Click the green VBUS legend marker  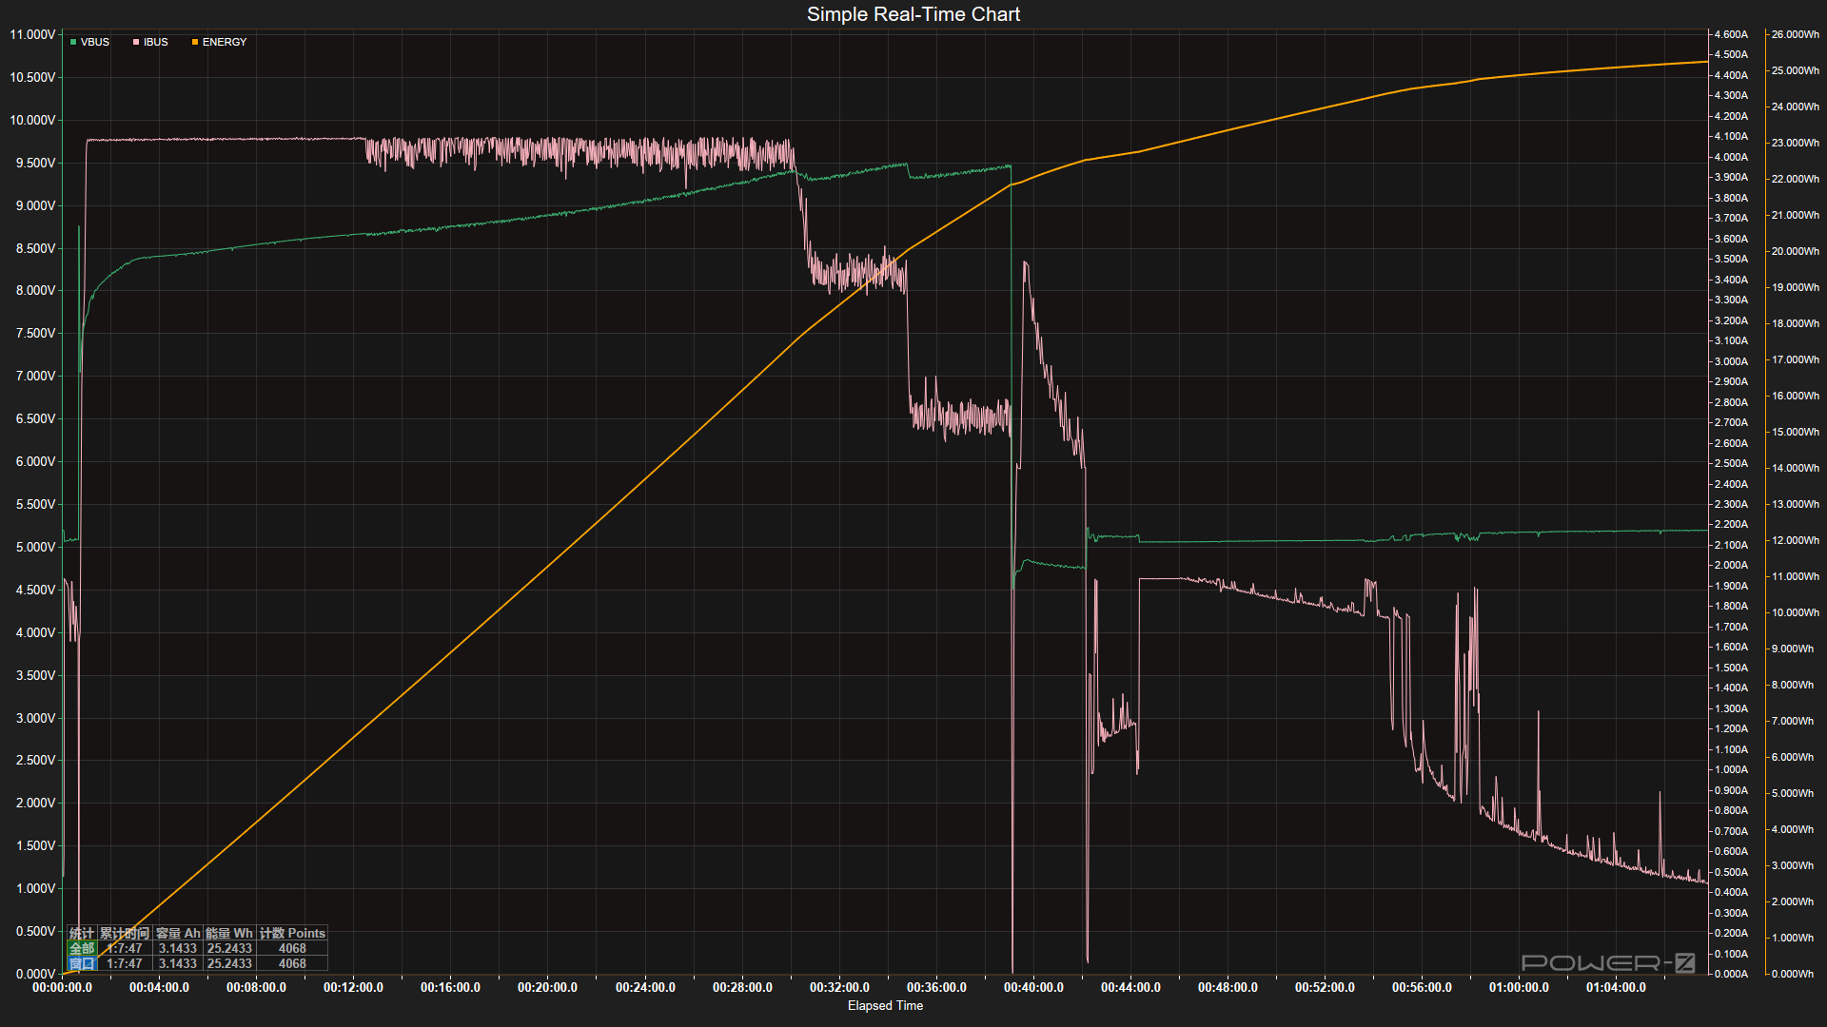tap(73, 42)
